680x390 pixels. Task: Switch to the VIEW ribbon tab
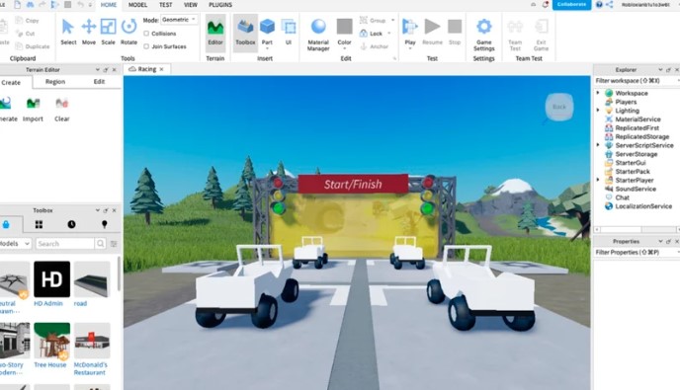(191, 5)
